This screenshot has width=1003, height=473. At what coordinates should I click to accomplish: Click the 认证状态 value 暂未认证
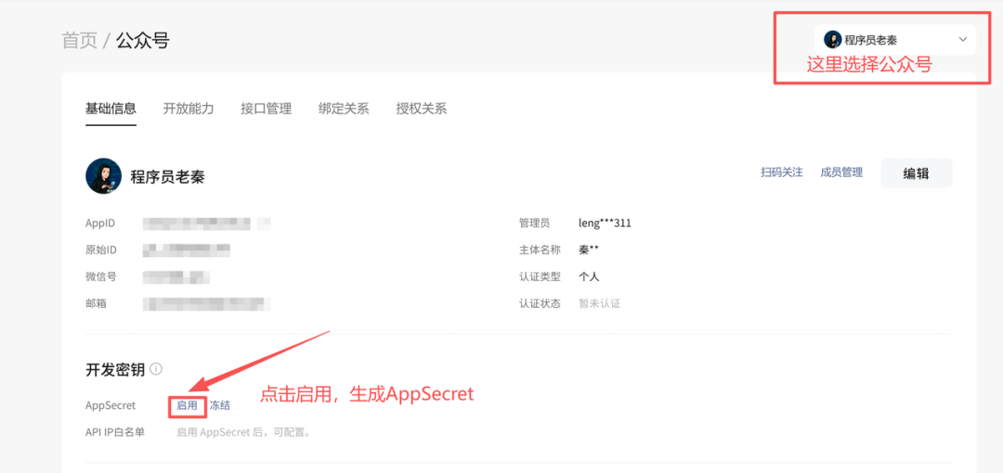point(599,303)
